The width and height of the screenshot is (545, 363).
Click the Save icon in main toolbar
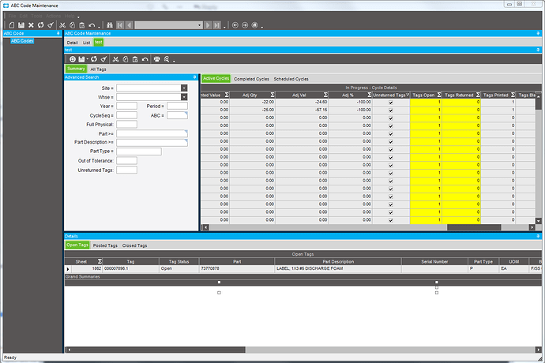tap(21, 25)
